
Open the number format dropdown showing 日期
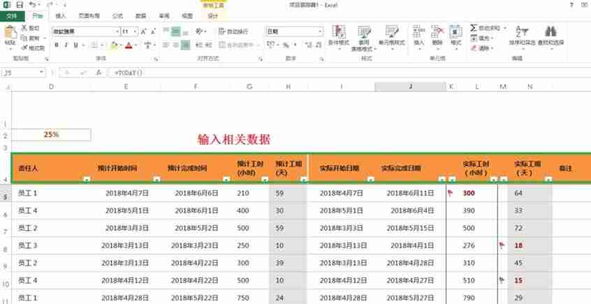click(x=321, y=31)
